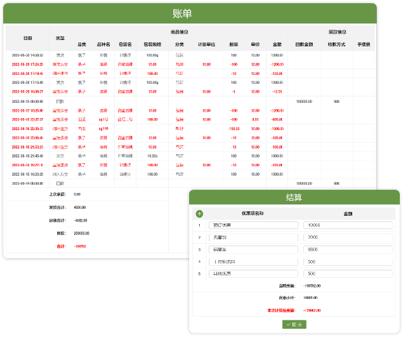
Task: Click the 提交 submit button
Action: [x=294, y=324]
